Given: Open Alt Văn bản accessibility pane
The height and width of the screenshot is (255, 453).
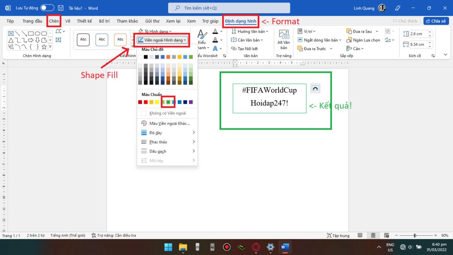Looking at the screenshot, I should point(284,40).
